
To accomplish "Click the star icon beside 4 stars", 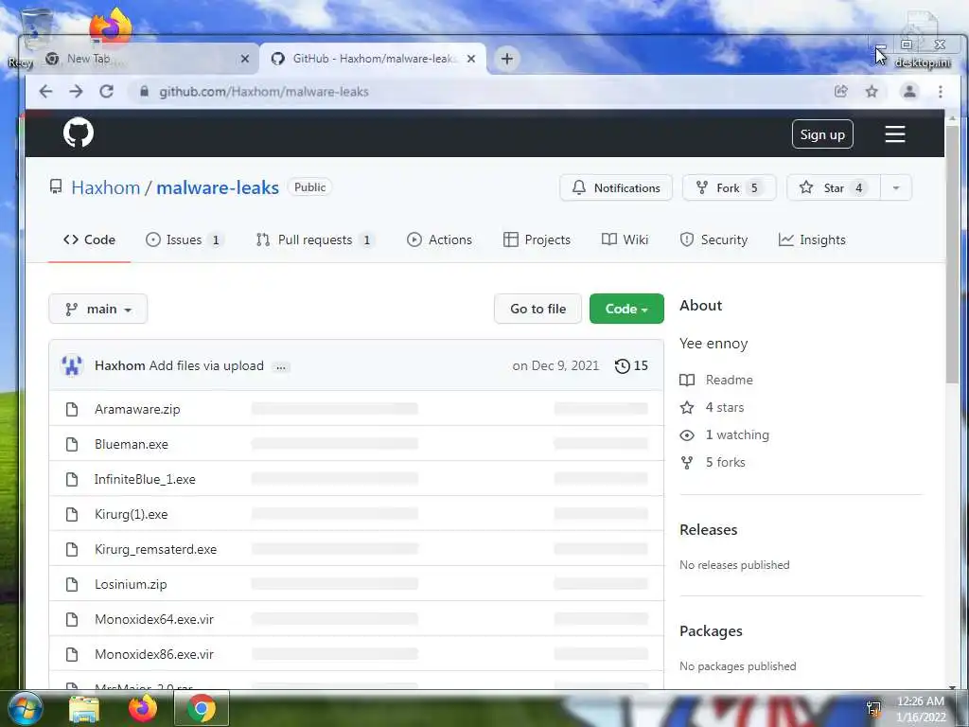I will [687, 407].
